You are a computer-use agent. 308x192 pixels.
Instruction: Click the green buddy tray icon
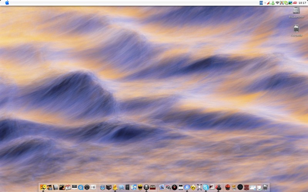pyautogui.click(x=273, y=3)
